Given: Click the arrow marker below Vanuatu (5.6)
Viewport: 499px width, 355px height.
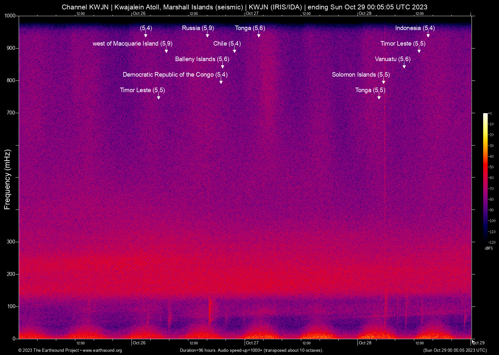Looking at the screenshot, I should pyautogui.click(x=404, y=66).
